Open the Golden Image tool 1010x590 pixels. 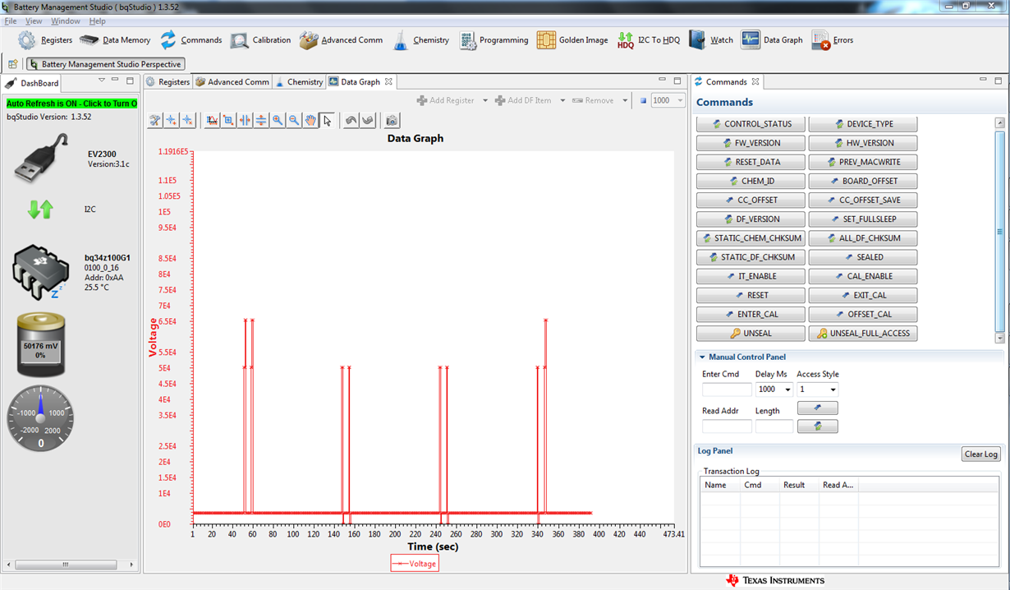click(x=572, y=39)
